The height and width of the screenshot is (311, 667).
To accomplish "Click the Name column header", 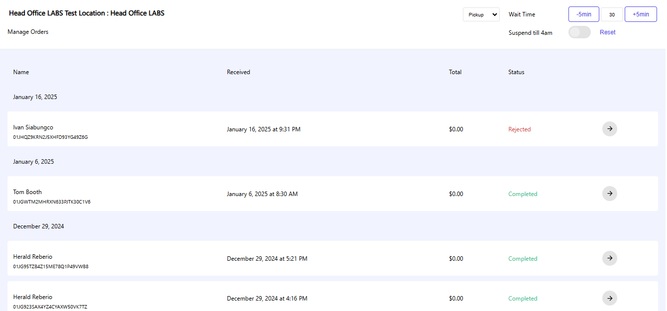I will pyautogui.click(x=21, y=72).
